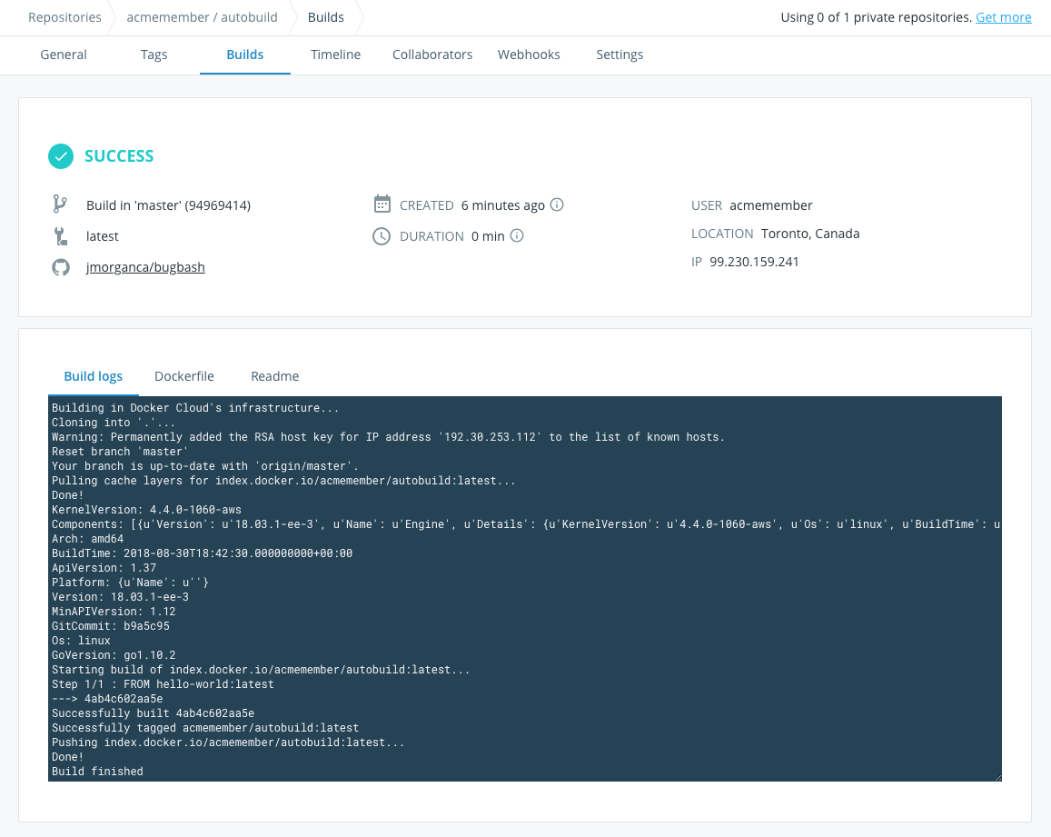The height and width of the screenshot is (837, 1051).
Task: Open the 'Get more' link for private repositories
Action: [x=1003, y=16]
